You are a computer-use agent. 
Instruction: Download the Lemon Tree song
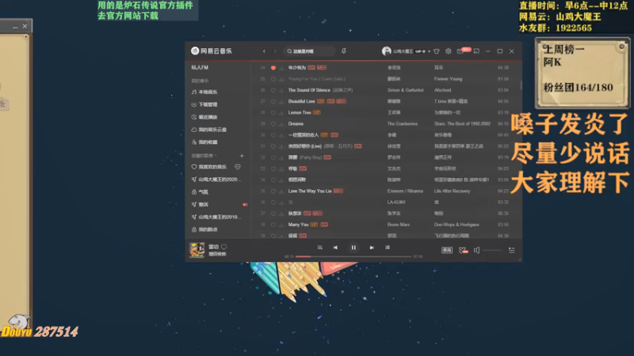click(282, 112)
